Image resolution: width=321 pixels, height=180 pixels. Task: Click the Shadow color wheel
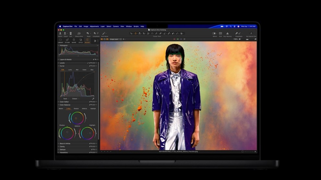[x=67, y=133]
